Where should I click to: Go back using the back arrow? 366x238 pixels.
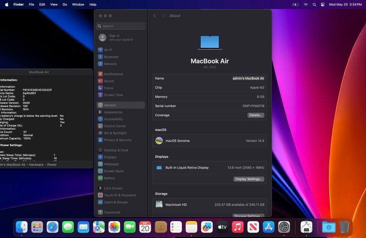pyautogui.click(x=154, y=16)
